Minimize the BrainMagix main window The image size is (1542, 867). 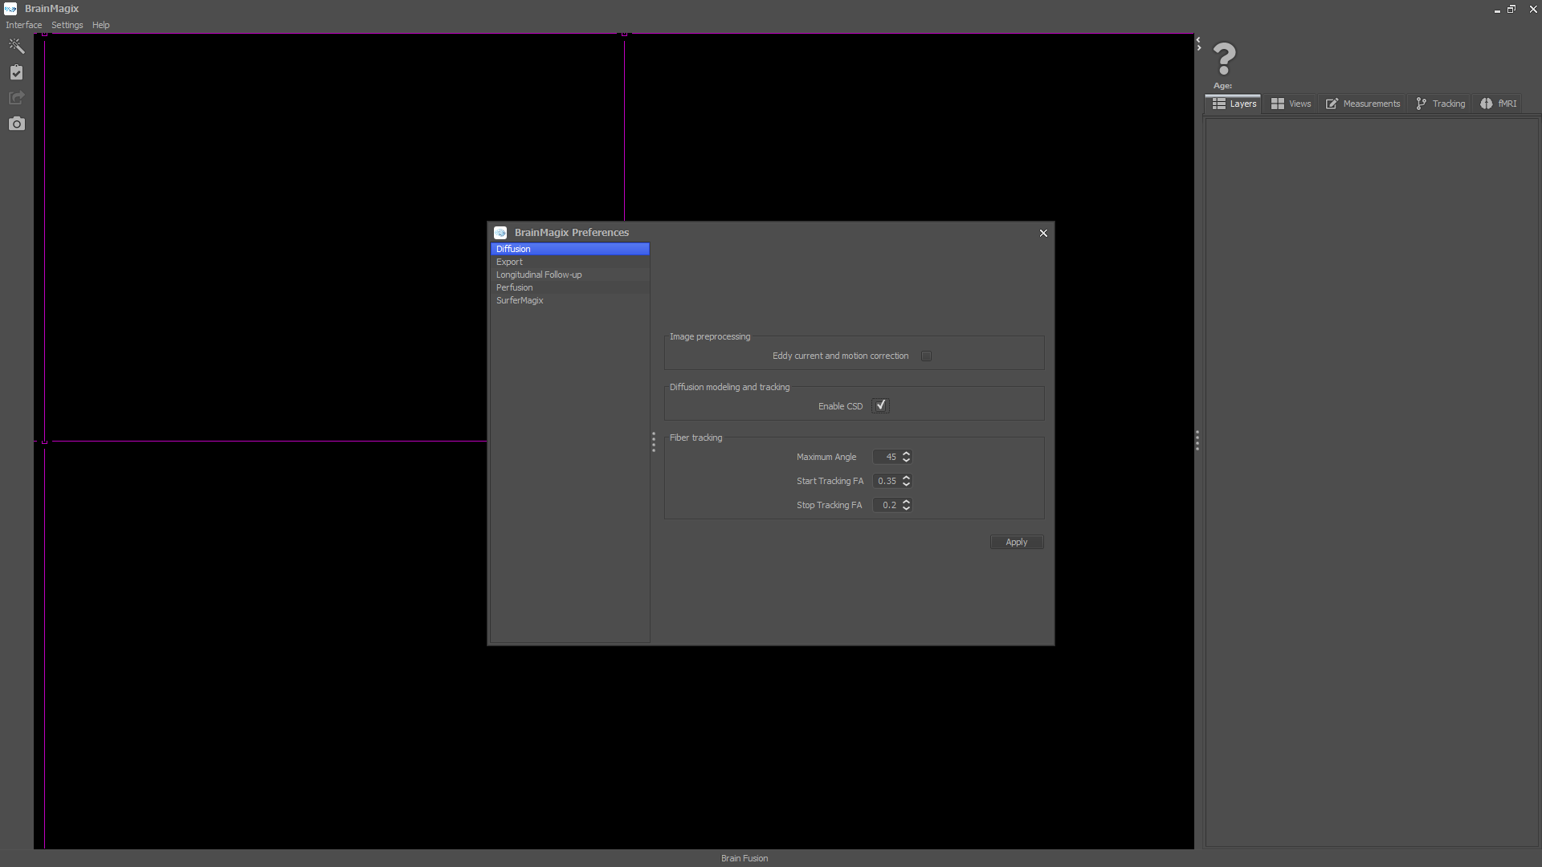click(x=1497, y=10)
